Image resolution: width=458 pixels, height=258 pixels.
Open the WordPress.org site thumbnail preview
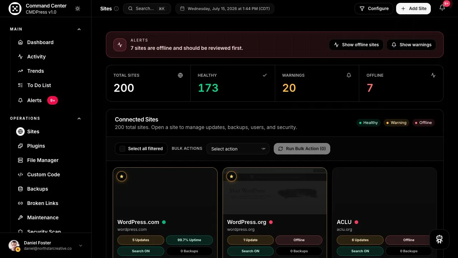(275, 191)
